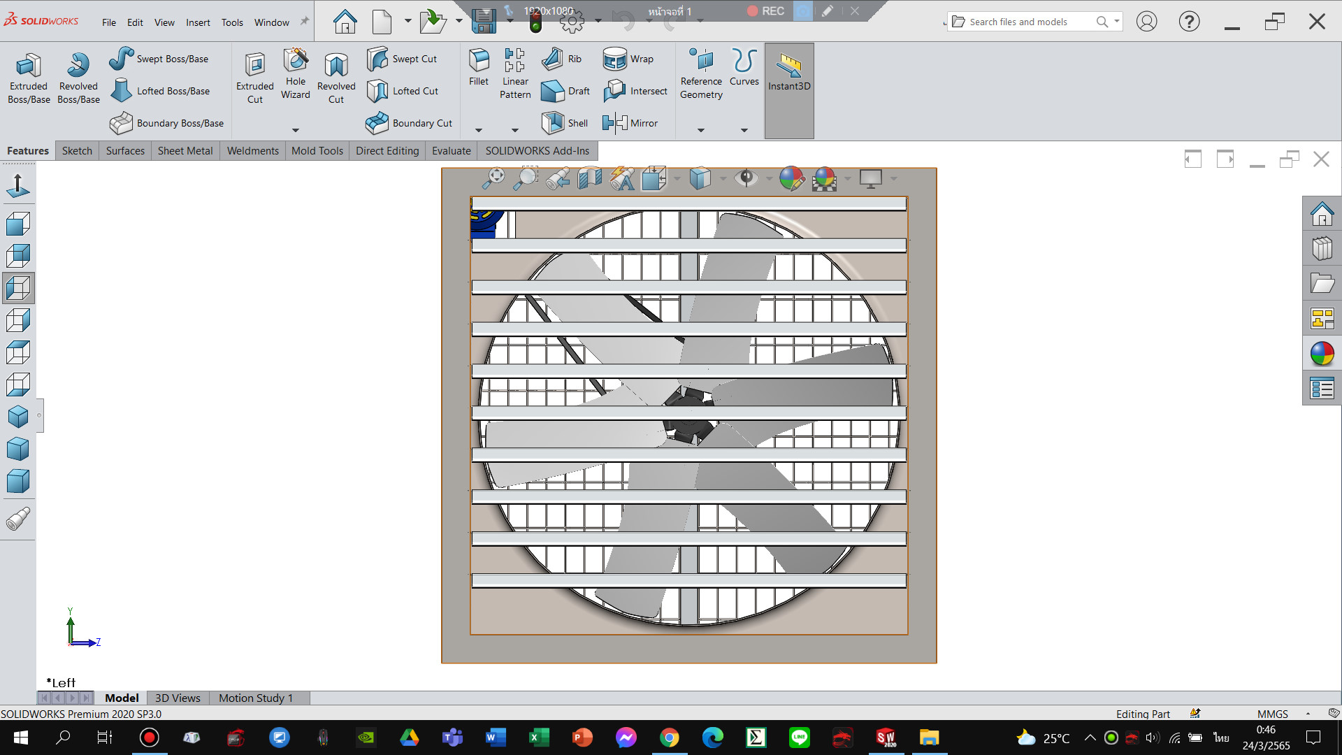The image size is (1342, 755).
Task: Click the Edit Appearance color ball
Action: coord(791,178)
